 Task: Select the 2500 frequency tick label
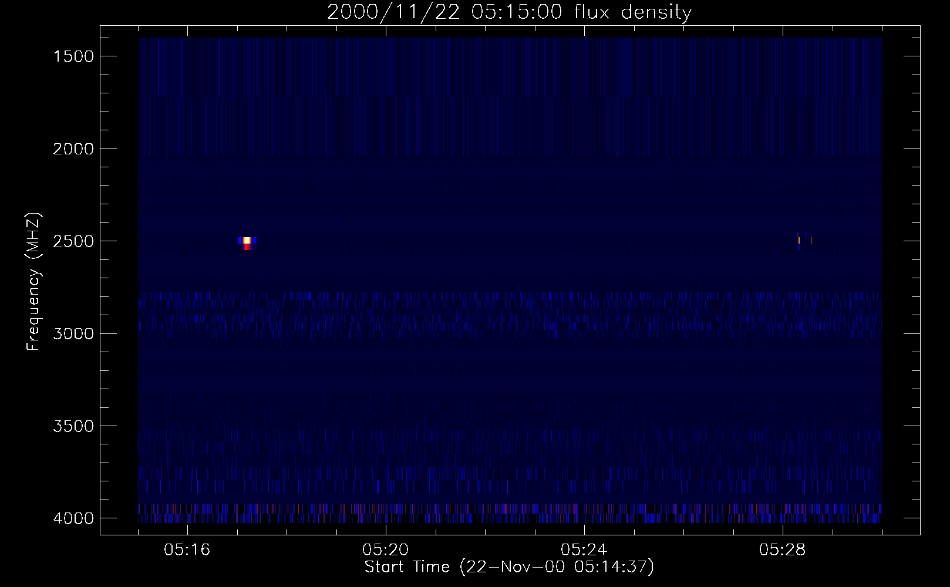pyautogui.click(x=73, y=241)
